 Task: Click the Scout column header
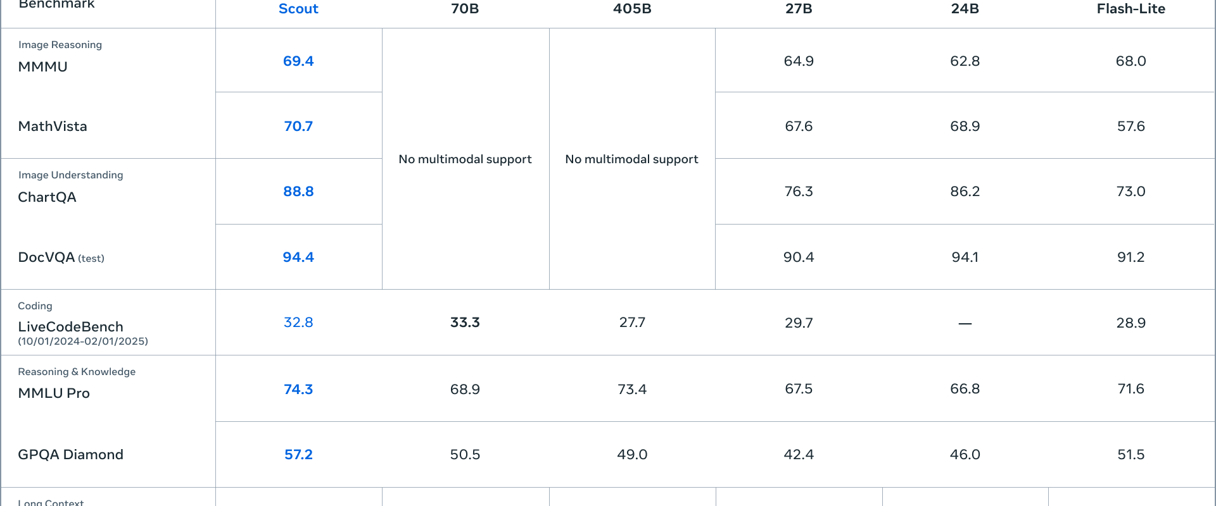click(x=298, y=9)
